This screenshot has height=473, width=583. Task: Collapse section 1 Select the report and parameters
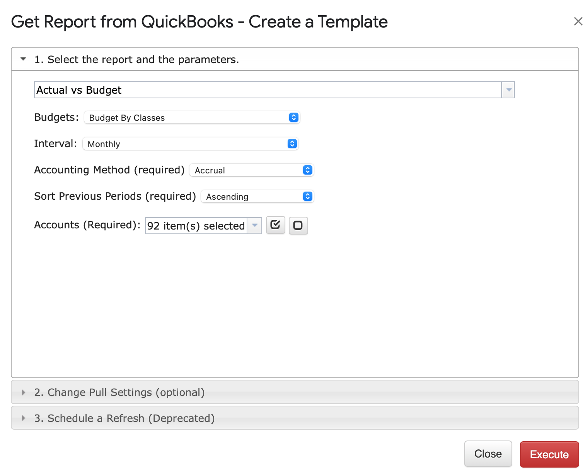tap(295, 59)
